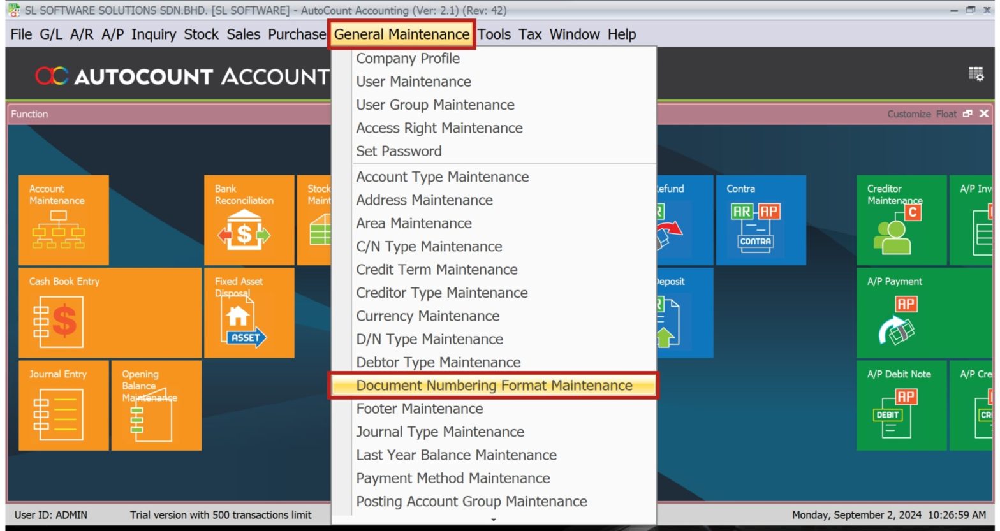Click the AutoCount app icon in title bar

pos(13,10)
